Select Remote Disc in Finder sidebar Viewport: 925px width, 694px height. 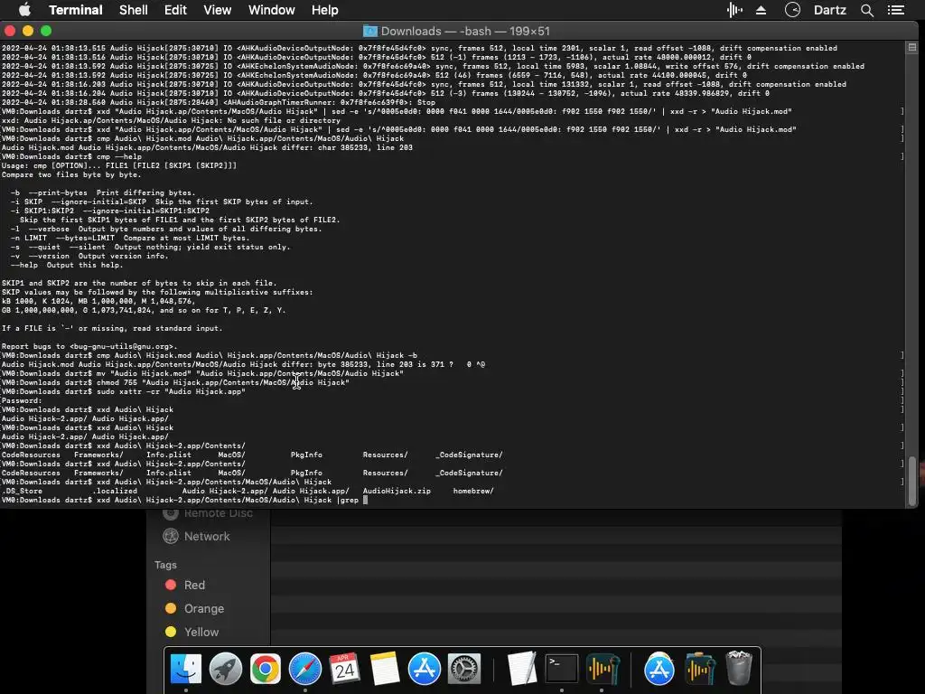point(219,513)
